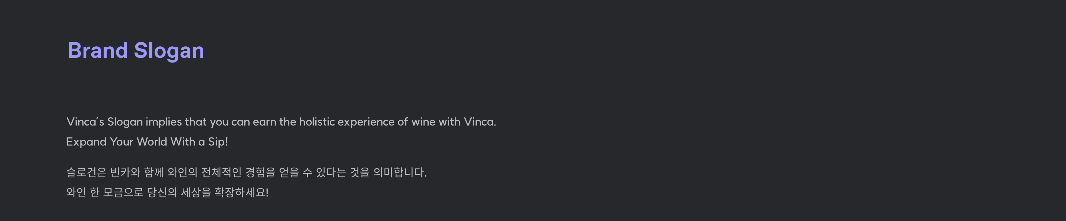Click the Korean word 빈카와
Image resolution: width=1066 pixels, height=221 pixels.
[125, 172]
